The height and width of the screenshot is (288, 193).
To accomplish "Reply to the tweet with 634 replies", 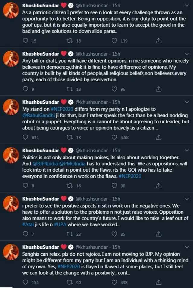I will (x=26, y=138).
